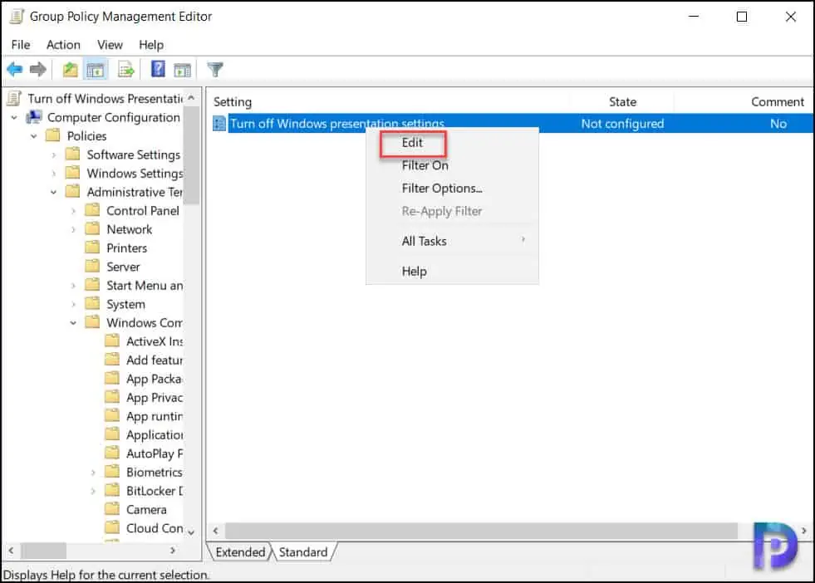
Task: Click the settings list scroll right arrow
Action: click(803, 531)
